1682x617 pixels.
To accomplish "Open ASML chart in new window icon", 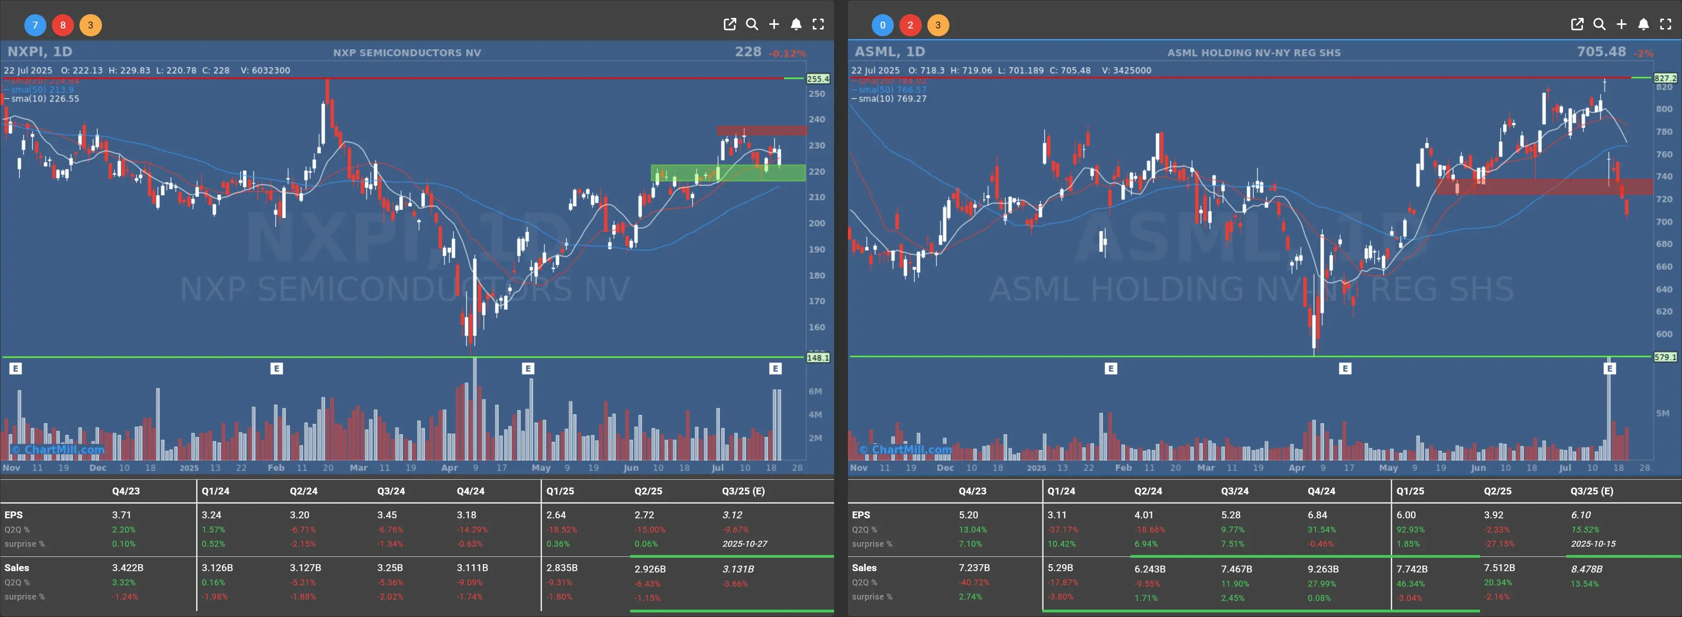I will [1577, 25].
